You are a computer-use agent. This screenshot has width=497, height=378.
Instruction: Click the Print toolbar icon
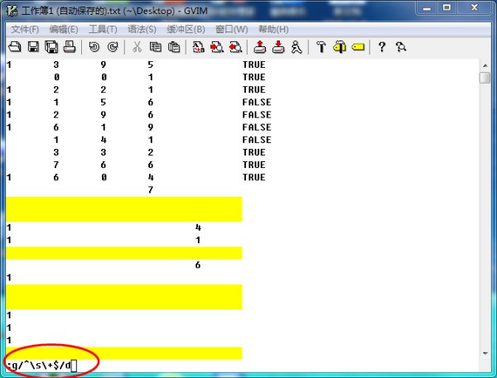[x=70, y=47]
